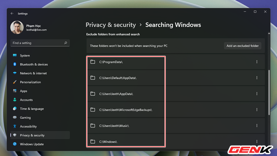The image size is (277, 156).
Task: Click Add an excluded folder button
Action: pyautogui.click(x=242, y=46)
